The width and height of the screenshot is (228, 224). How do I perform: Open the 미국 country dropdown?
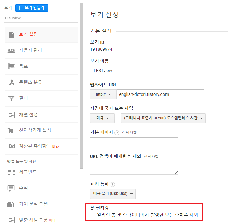click(x=102, y=118)
